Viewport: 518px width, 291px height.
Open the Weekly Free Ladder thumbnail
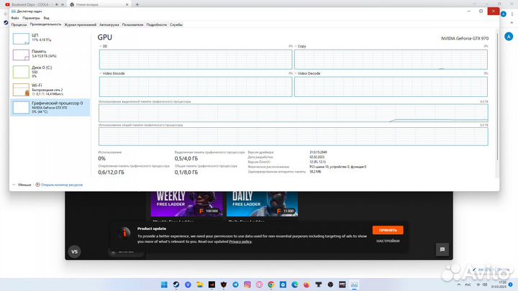(x=186, y=203)
